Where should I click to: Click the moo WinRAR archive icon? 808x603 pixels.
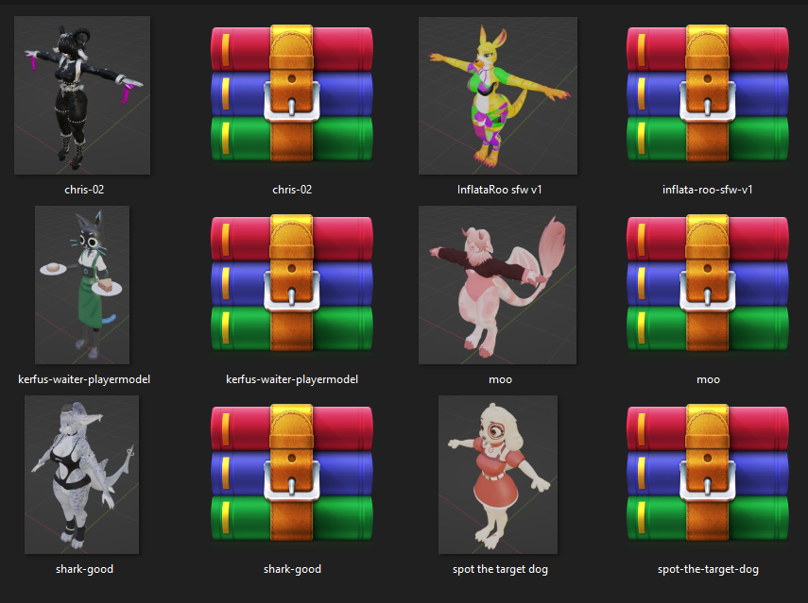707,285
